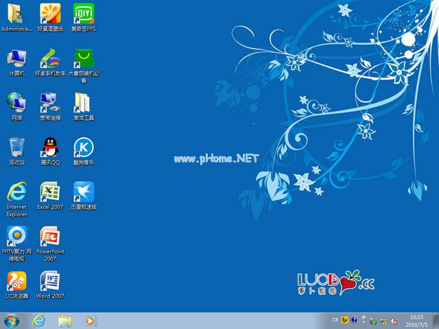This screenshot has height=329, width=439.
Task: Open Internet Explorer from the taskbar
Action: tap(38, 321)
